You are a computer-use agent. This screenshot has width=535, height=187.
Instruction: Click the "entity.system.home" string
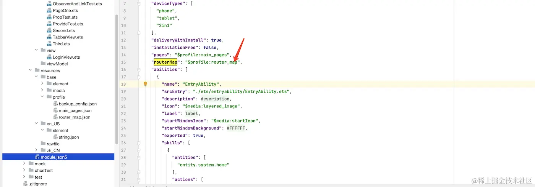pyautogui.click(x=203, y=165)
